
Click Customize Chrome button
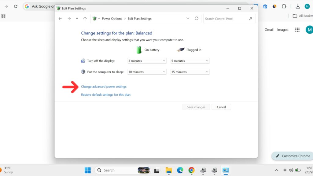(x=293, y=156)
